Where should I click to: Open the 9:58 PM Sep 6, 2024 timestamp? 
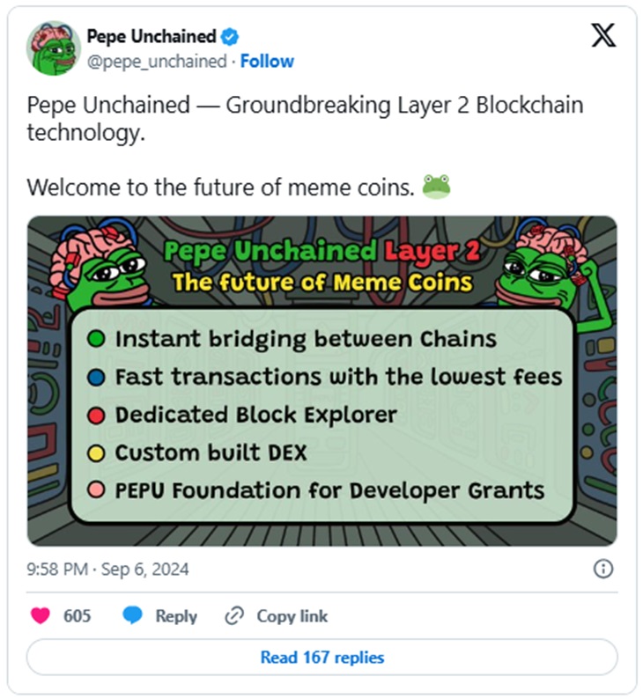click(107, 570)
